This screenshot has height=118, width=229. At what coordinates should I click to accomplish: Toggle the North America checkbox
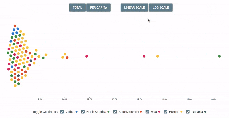(x=83, y=112)
